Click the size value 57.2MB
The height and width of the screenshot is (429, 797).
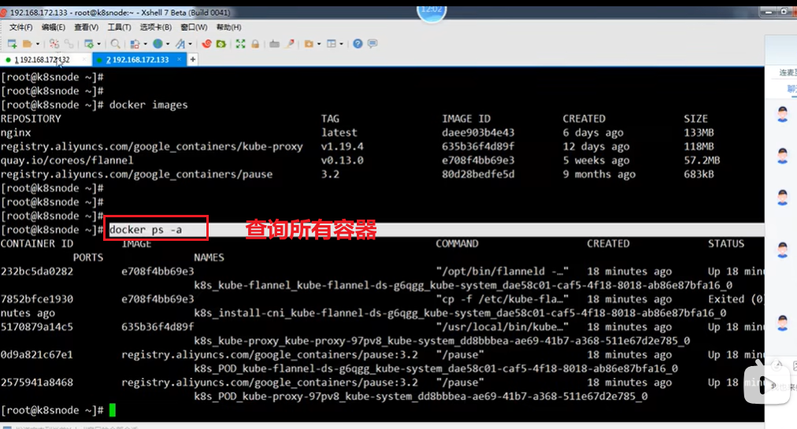pos(702,160)
